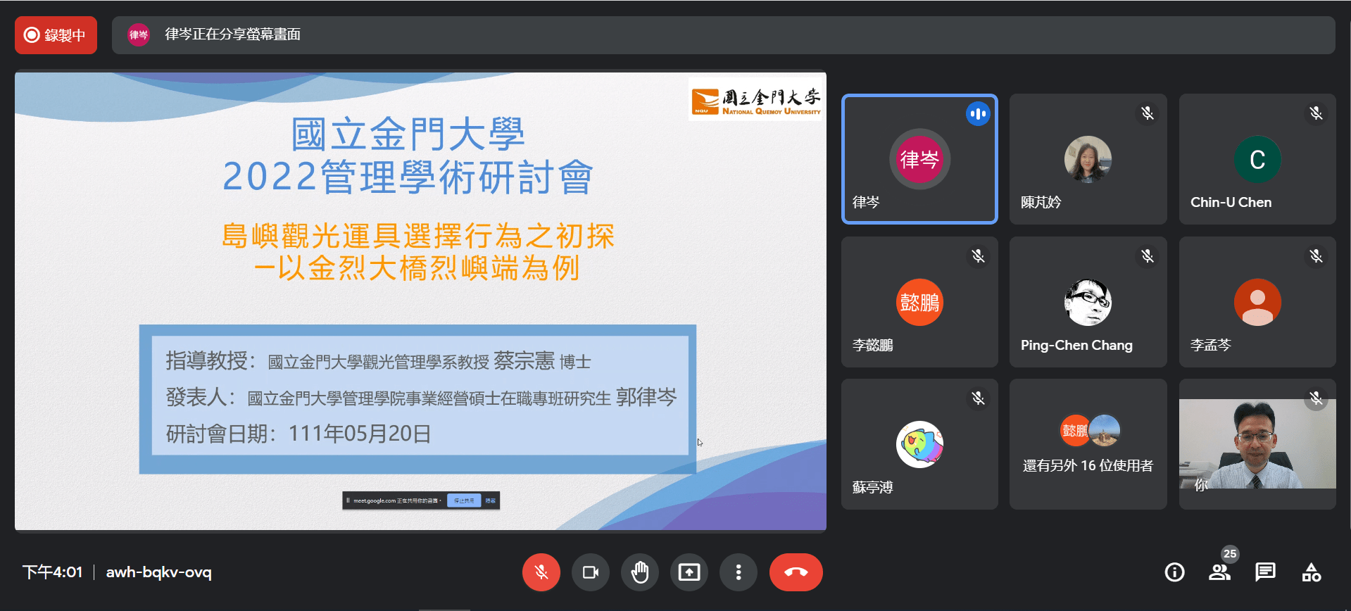Click the 隱藏 hide link on the sharing bar

click(491, 500)
